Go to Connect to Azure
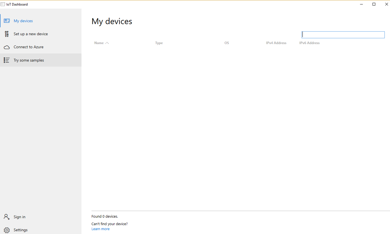 (x=28, y=47)
